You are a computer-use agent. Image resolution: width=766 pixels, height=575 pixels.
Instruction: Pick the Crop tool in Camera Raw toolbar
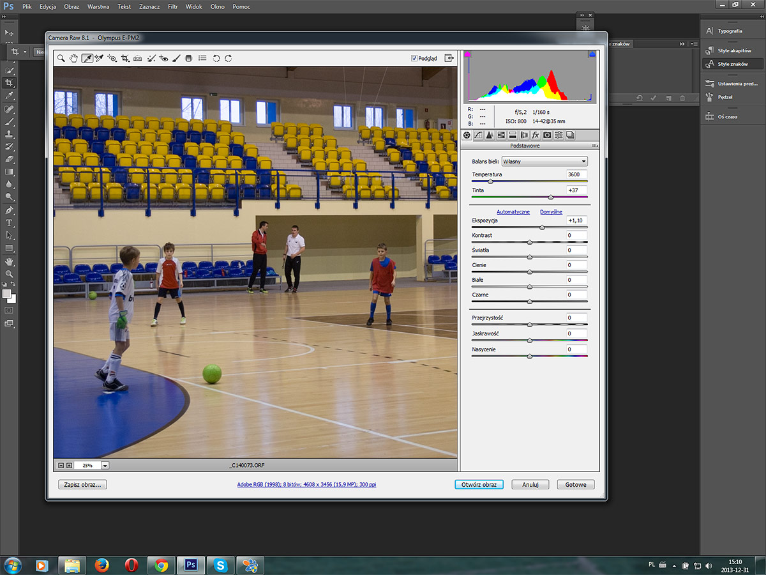tap(125, 58)
